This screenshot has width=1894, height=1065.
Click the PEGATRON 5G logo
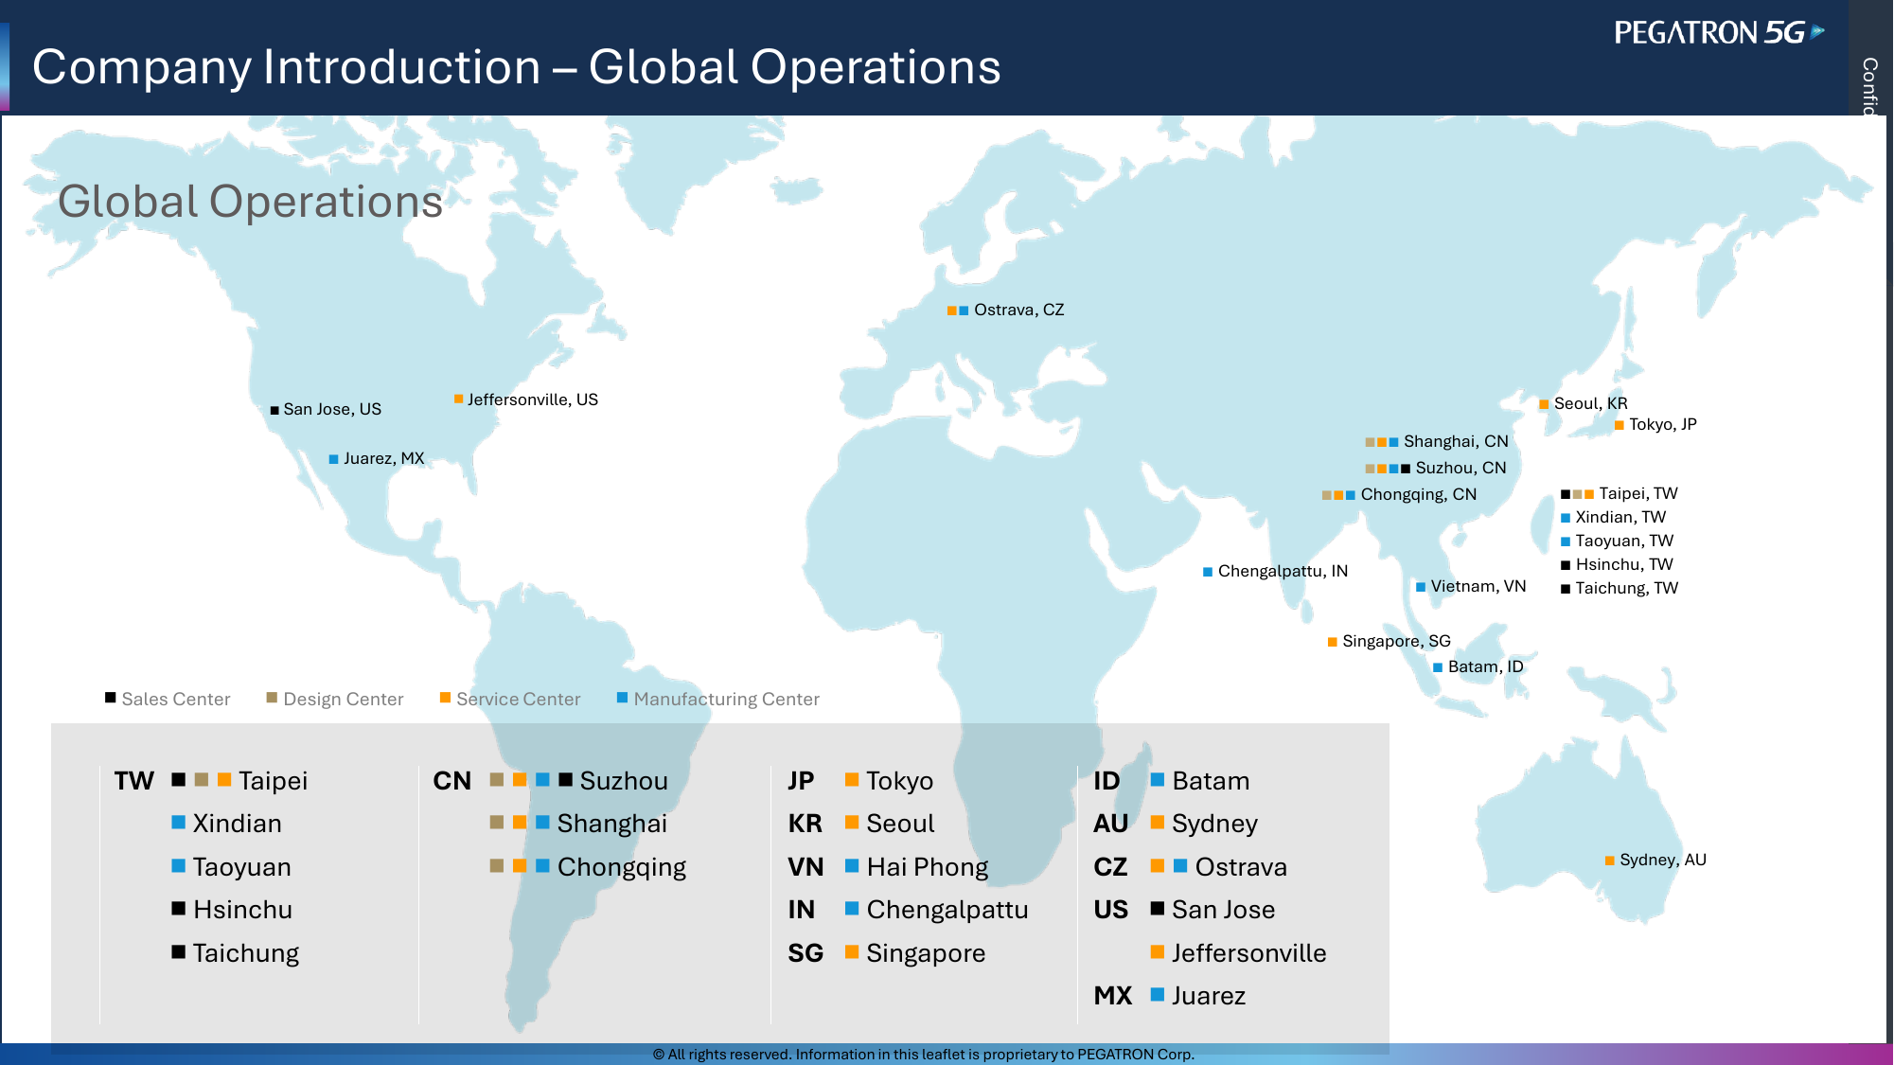click(1719, 33)
